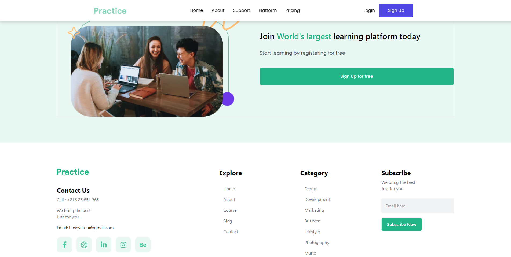The width and height of the screenshot is (511, 257).
Task: Select Development under Category
Action: (x=317, y=199)
